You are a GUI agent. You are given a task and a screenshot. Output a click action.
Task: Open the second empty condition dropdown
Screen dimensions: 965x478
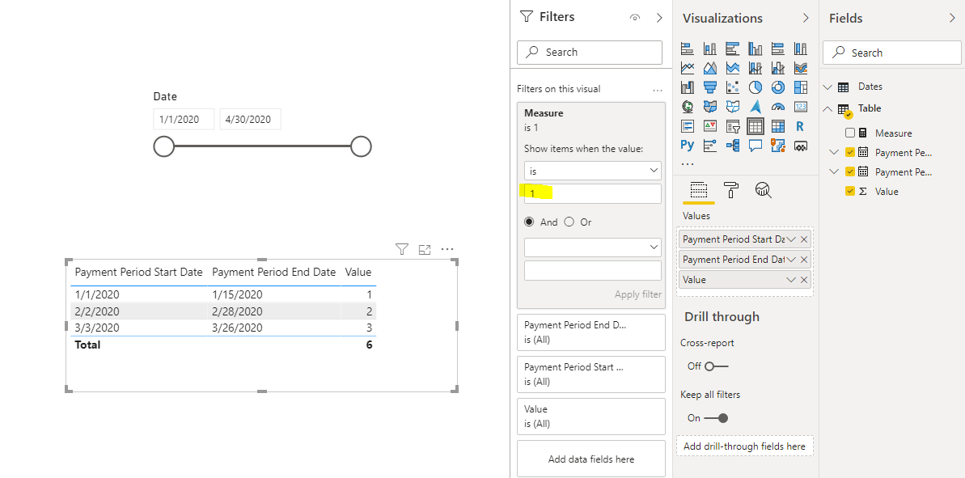click(593, 247)
